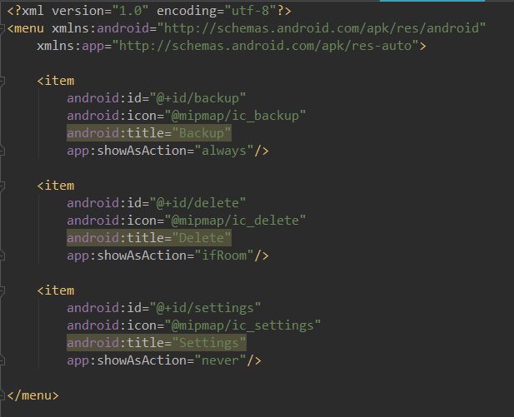Place cursor on android:id="@+id/delete"

(x=157, y=203)
